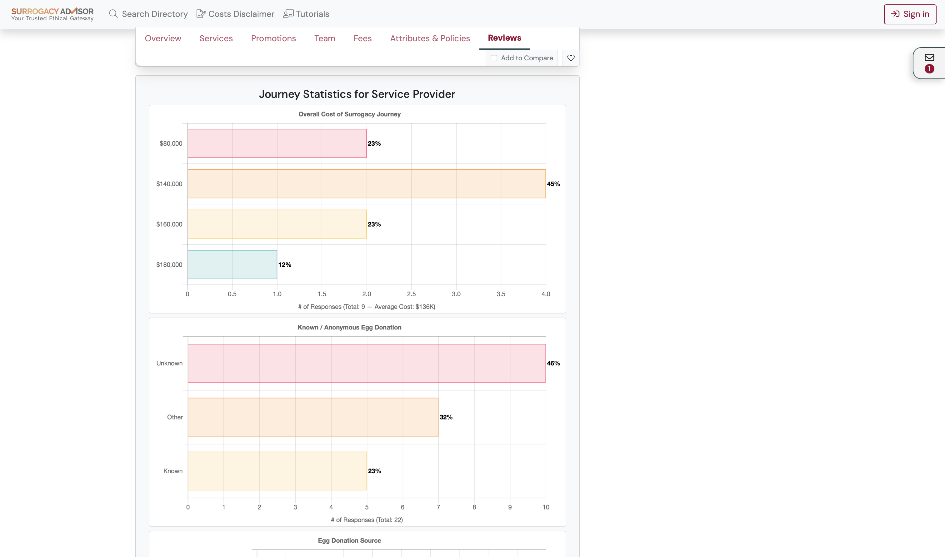Switch to the Services tab
Screen dimensions: 945x557
pyautogui.click(x=216, y=38)
